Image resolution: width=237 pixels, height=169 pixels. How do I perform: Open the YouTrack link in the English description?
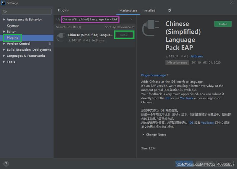(x=187, y=98)
